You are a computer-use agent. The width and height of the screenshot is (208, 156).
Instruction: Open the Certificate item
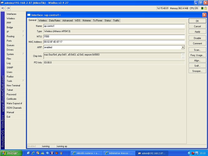coord(15,99)
